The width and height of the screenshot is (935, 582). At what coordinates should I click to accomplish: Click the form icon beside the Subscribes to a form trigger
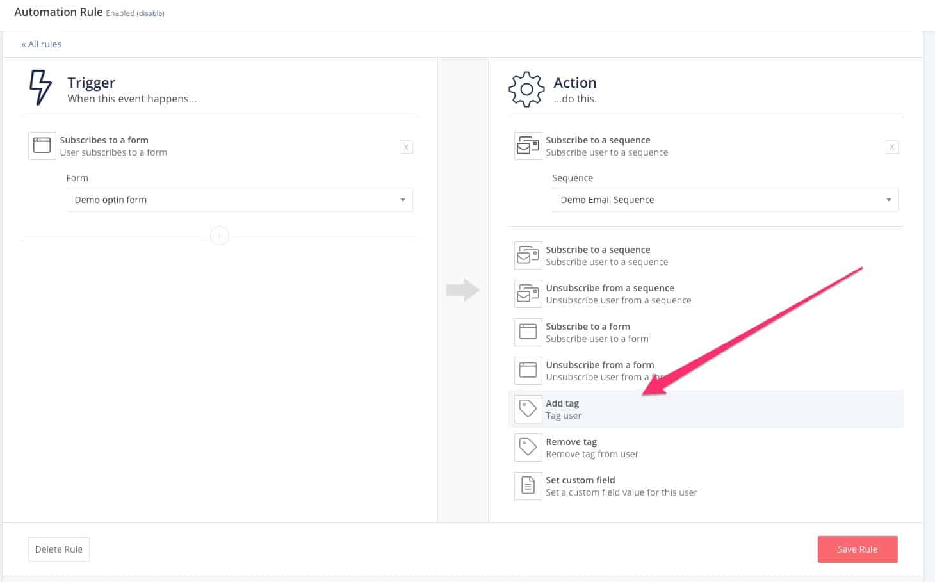coord(42,145)
